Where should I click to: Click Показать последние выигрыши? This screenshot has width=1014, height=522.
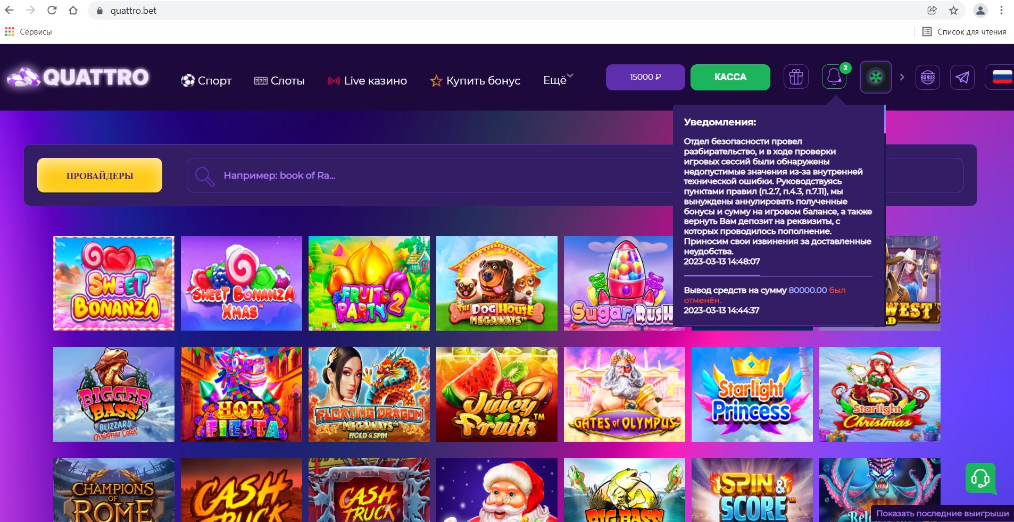pyautogui.click(x=942, y=513)
